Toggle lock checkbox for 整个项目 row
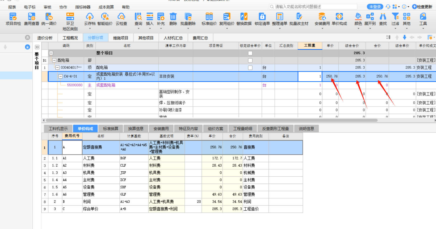The image size is (436, 229). [250, 53]
